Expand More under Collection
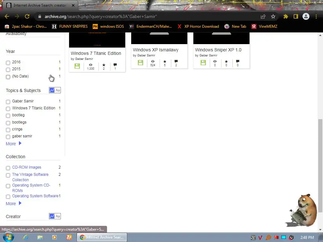Viewport: 323px width, 242px height. pyautogui.click(x=14, y=204)
